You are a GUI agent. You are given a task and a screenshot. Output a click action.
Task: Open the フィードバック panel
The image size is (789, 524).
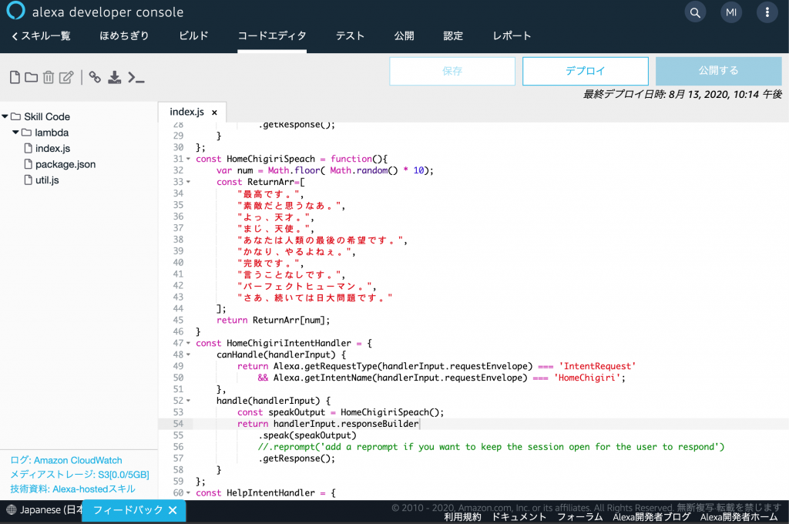(x=128, y=510)
